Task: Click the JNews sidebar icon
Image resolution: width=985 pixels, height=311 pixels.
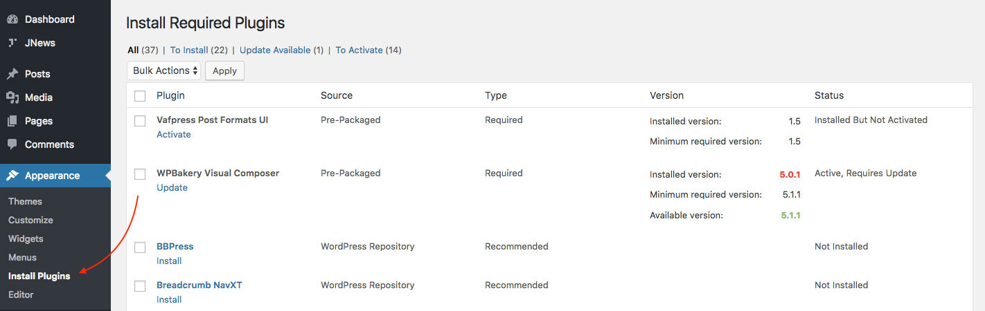Action: [x=12, y=43]
